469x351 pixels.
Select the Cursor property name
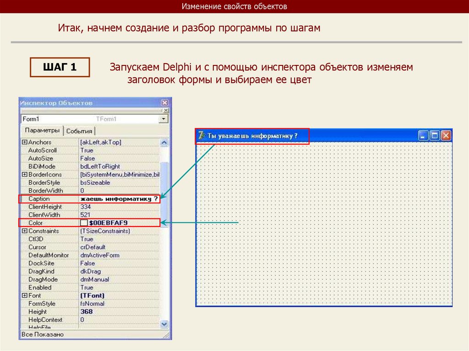click(x=38, y=247)
